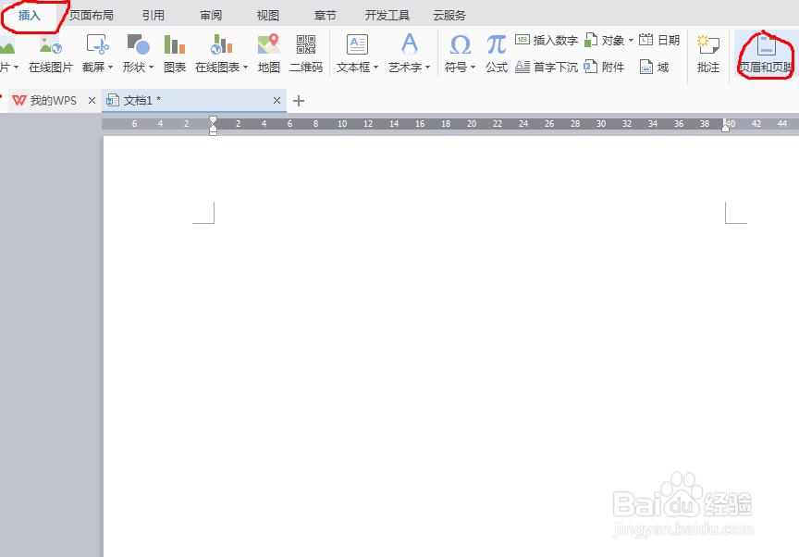Switch to the 引用 tab
Viewport: 799px width, 557px height.
point(154,16)
